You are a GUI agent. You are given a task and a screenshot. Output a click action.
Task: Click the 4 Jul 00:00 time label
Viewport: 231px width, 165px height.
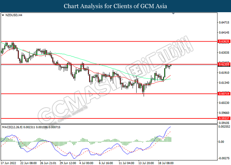point(87,163)
